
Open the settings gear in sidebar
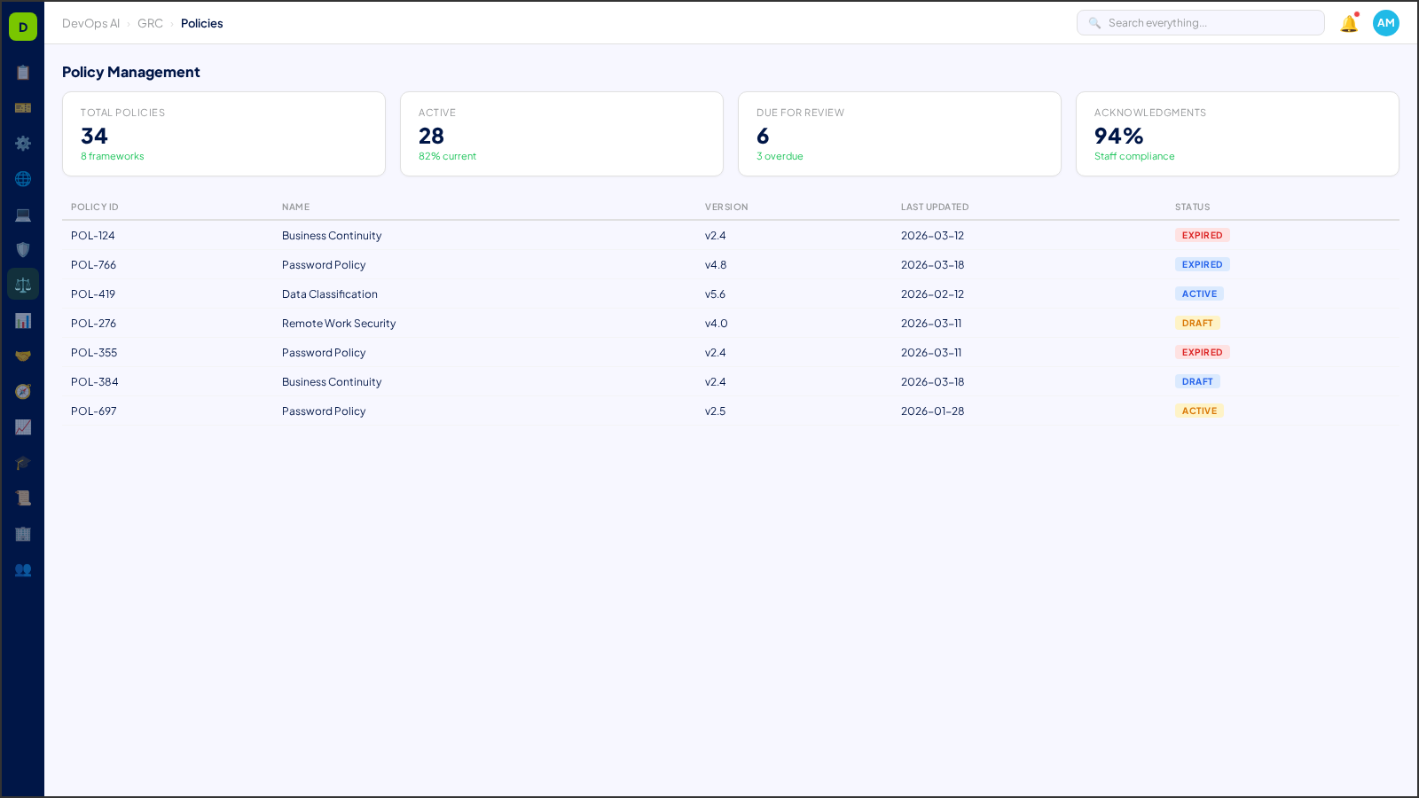click(x=23, y=143)
